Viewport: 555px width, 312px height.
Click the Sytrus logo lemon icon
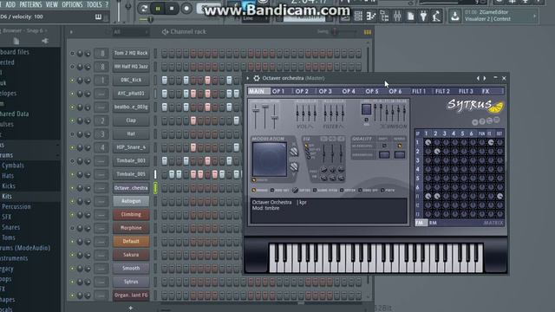pyautogui.click(x=496, y=107)
